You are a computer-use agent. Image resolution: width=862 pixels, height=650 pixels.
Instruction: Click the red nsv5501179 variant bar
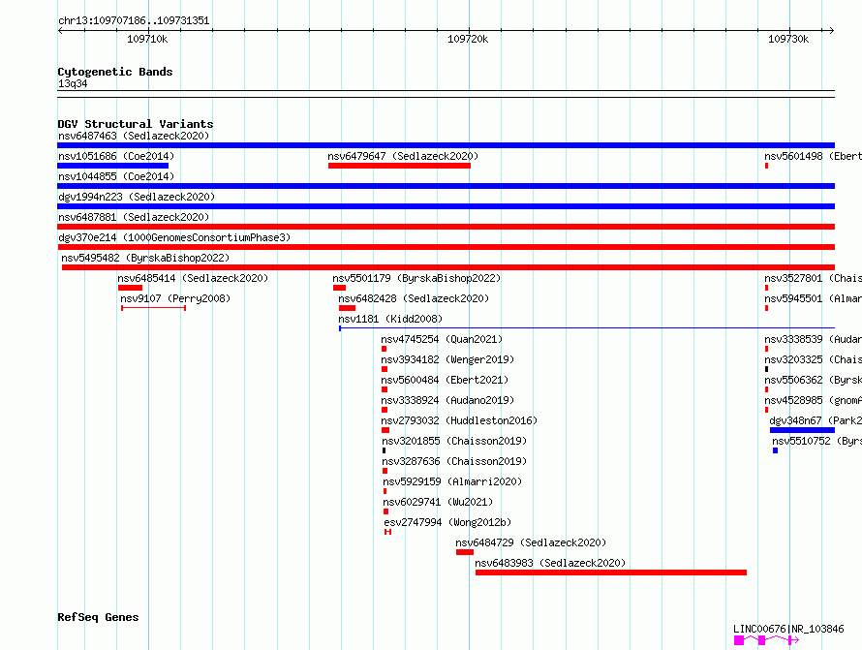tap(339, 288)
